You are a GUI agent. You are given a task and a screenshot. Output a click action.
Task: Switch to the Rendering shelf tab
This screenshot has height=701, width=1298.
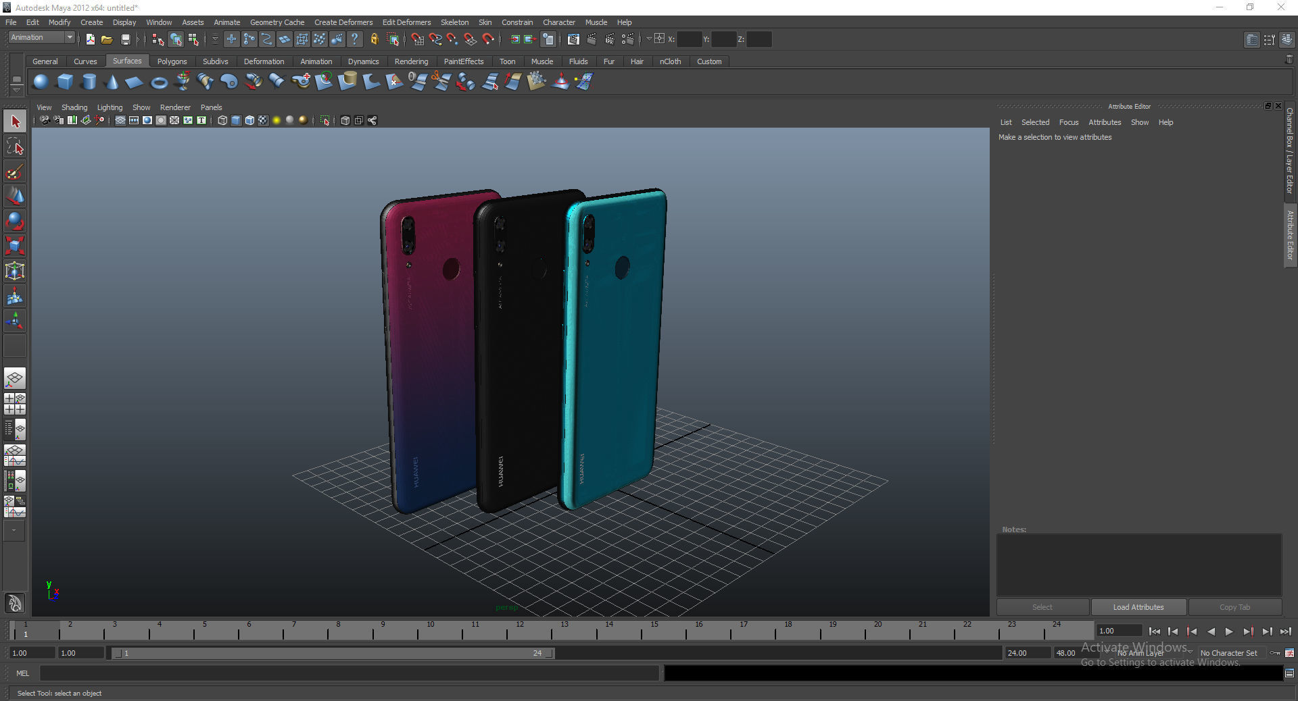coord(411,61)
